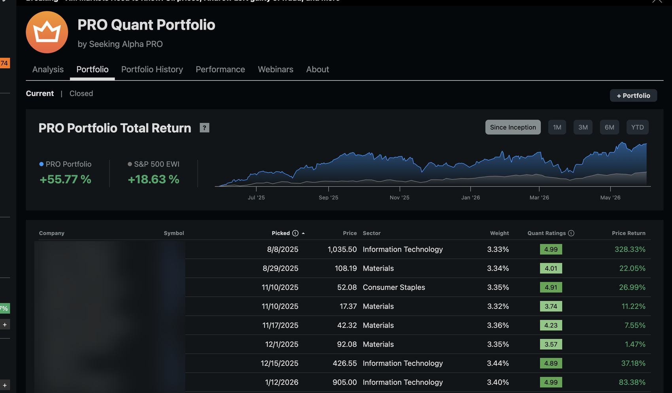Click the 905.00 price cell
The height and width of the screenshot is (393, 672).
tap(345, 382)
